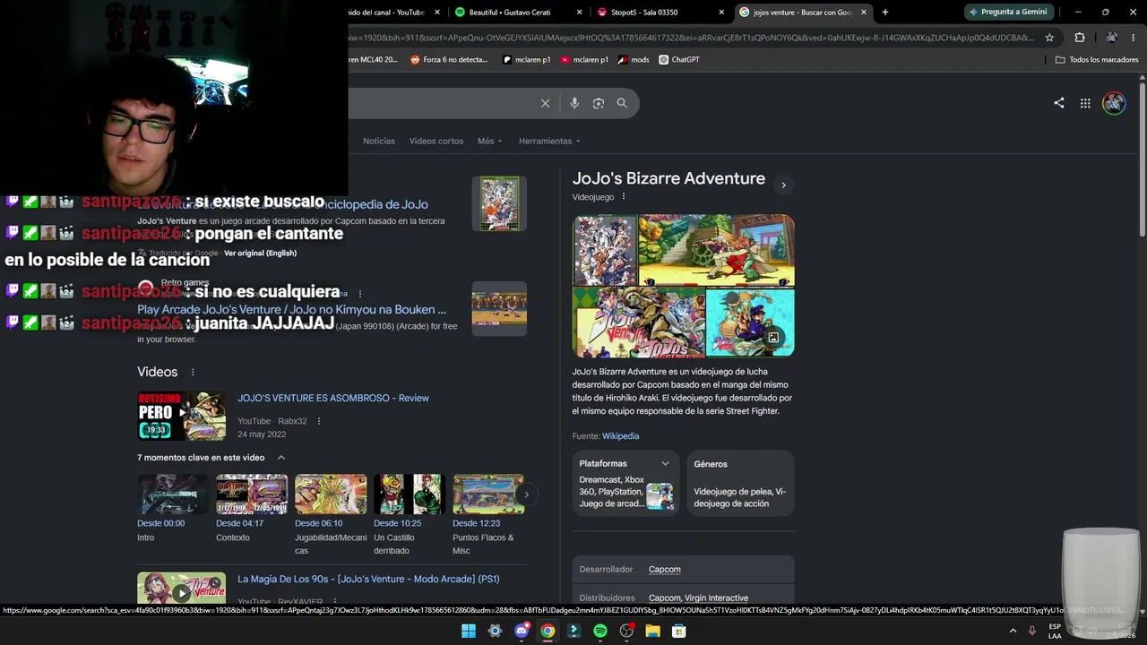The image size is (1147, 645).
Task: Play the 19:33 review video thumbnail
Action: pos(181,416)
